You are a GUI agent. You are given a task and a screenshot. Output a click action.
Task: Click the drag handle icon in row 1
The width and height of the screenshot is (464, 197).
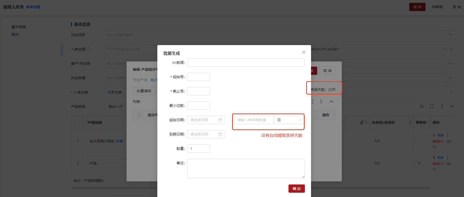pyautogui.click(x=434, y=135)
